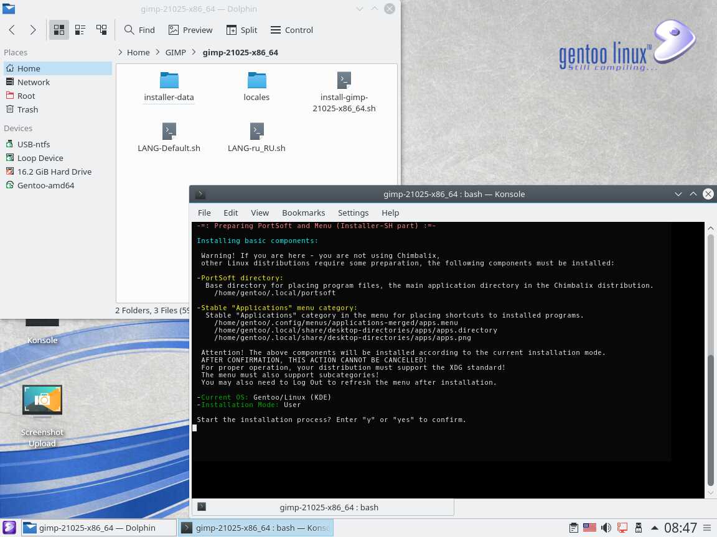
Task: Select 16.2 GiB Hard Drive device
Action: [58, 172]
